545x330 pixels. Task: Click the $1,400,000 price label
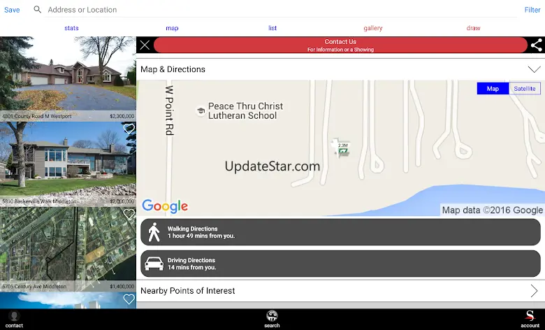coord(122,287)
